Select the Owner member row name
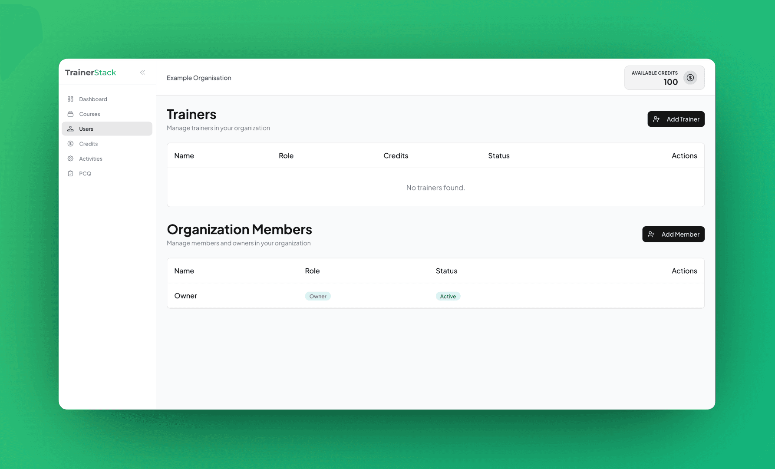The image size is (775, 469). tap(185, 296)
